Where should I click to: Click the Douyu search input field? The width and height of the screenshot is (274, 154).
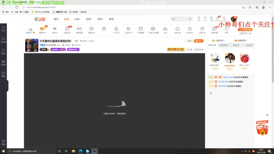[179, 19]
